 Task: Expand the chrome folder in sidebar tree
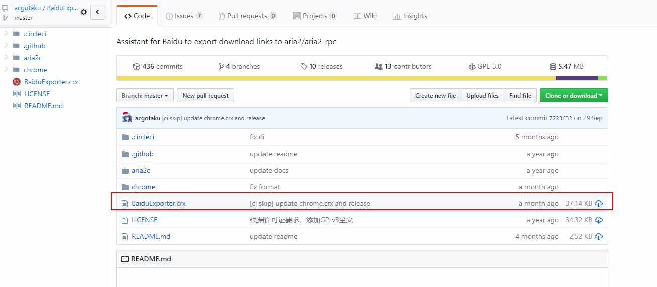click(7, 70)
